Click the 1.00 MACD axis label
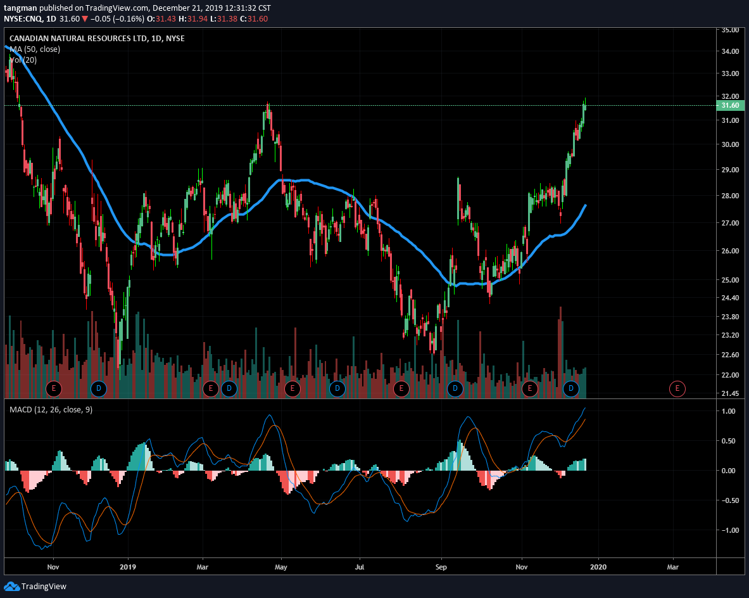 729,411
